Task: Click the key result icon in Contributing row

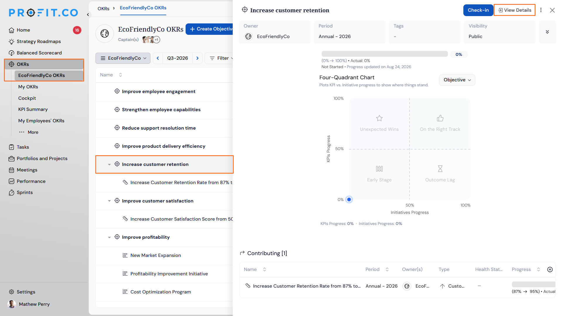Action: click(248, 286)
